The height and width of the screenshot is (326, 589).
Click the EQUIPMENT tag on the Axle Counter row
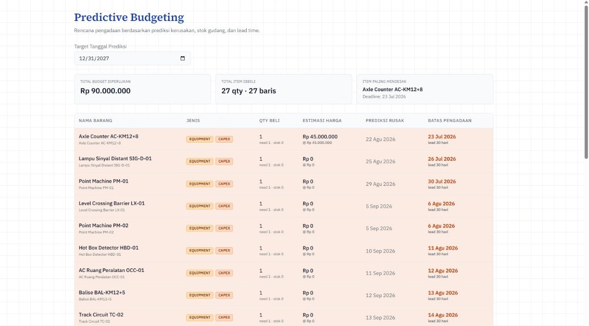click(200, 139)
